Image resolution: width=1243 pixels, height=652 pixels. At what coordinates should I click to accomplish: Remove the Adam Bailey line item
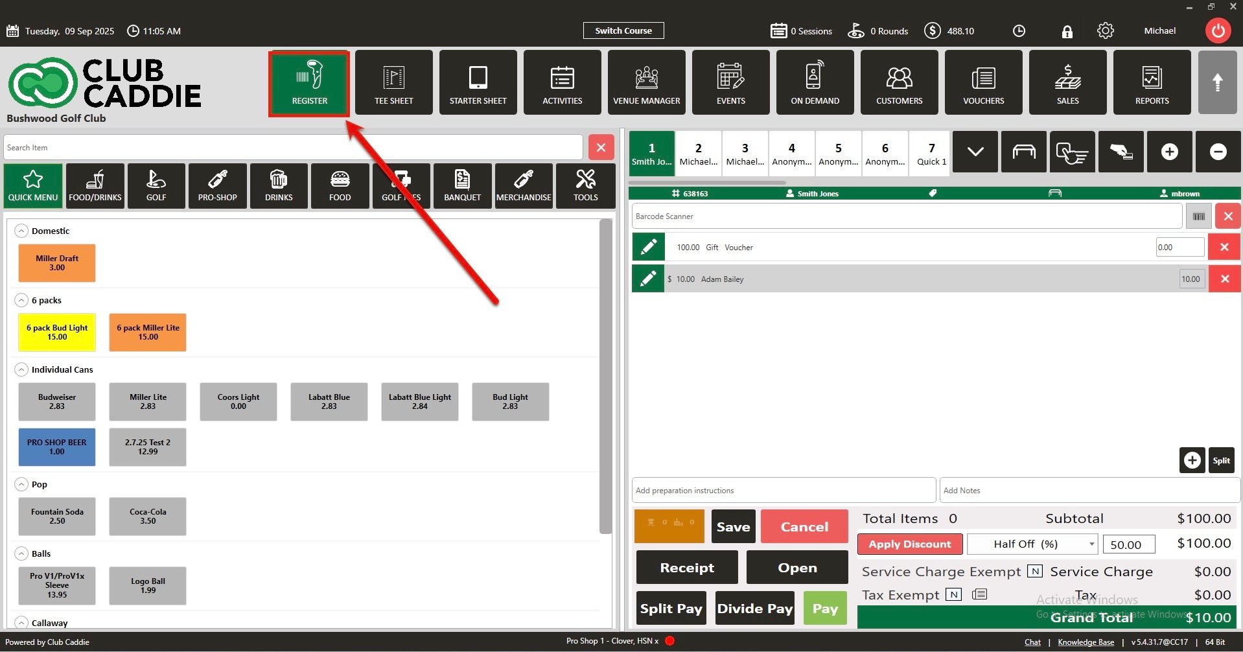pos(1224,279)
